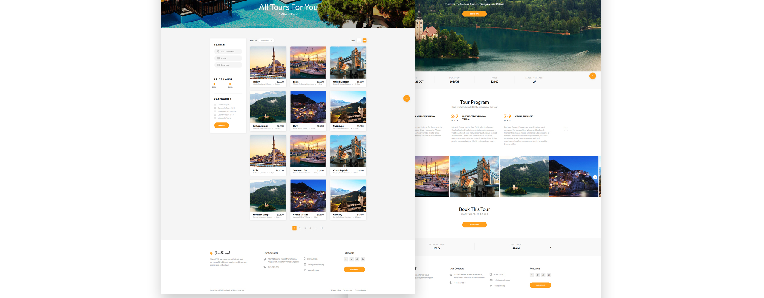Check the Sea Tours category
This screenshot has width=764, height=298.
[x=215, y=105]
